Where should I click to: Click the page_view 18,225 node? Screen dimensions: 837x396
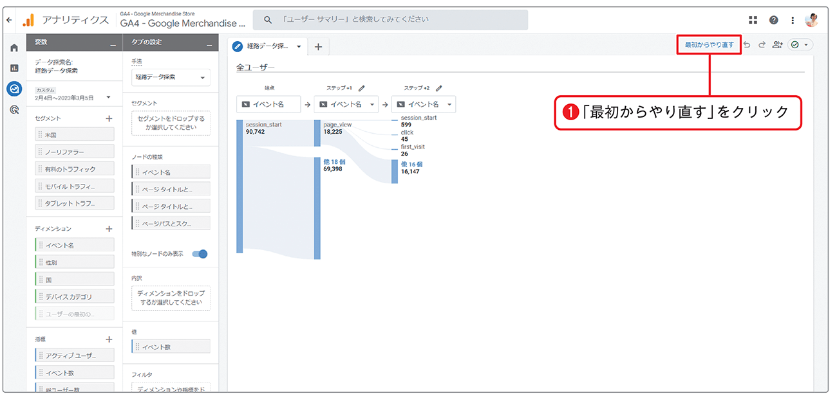point(317,133)
